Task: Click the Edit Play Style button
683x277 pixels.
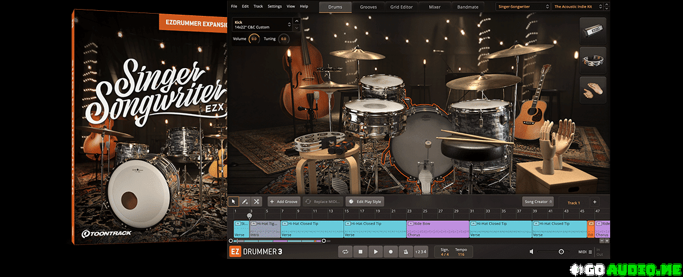Action: [x=365, y=202]
